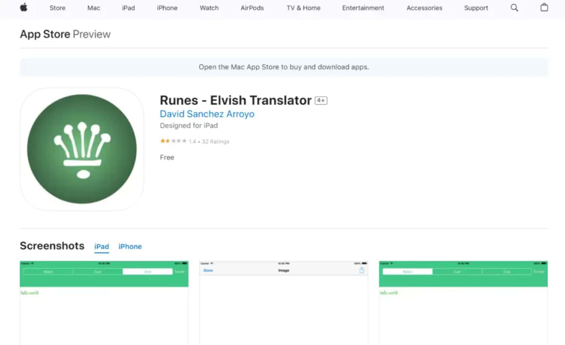
Task: Click the star rating icons
Action: 173,141
